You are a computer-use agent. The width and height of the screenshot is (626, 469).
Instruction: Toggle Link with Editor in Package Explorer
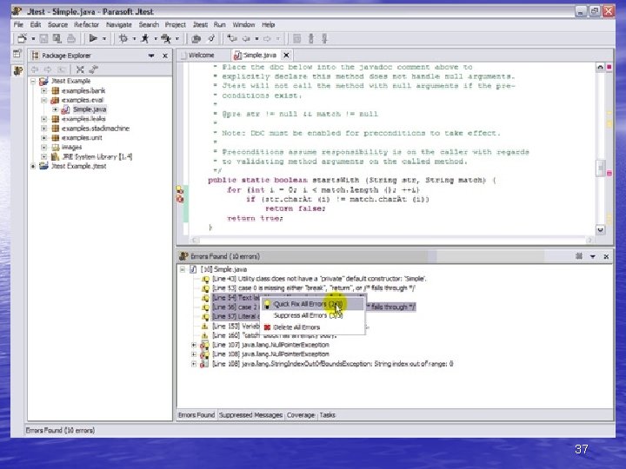[93, 69]
